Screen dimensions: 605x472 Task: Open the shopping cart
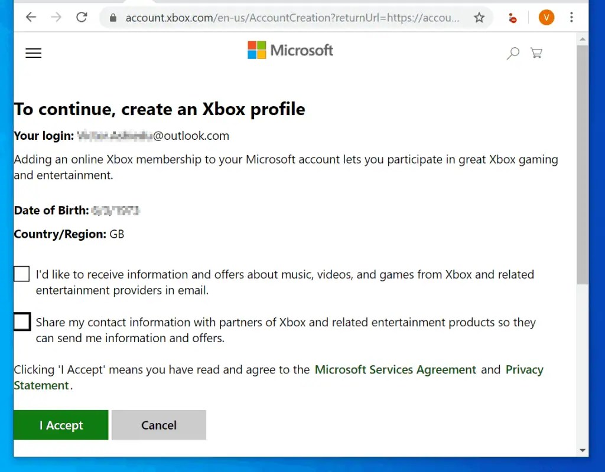pyautogui.click(x=536, y=53)
